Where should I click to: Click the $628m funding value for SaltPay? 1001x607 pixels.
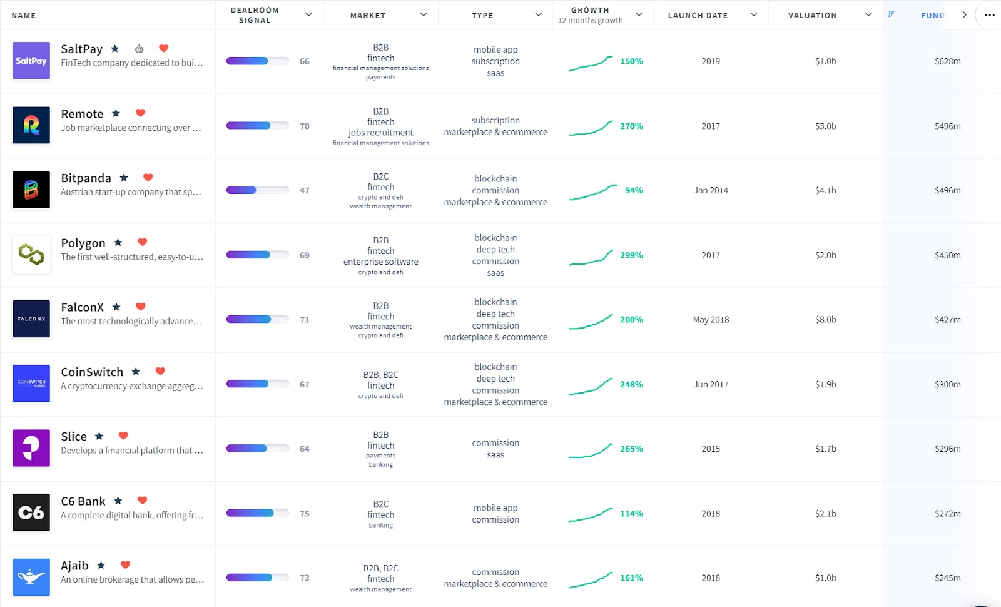pyautogui.click(x=947, y=61)
